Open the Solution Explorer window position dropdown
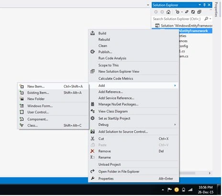Viewport: 222px width, 196px height. point(200,5)
